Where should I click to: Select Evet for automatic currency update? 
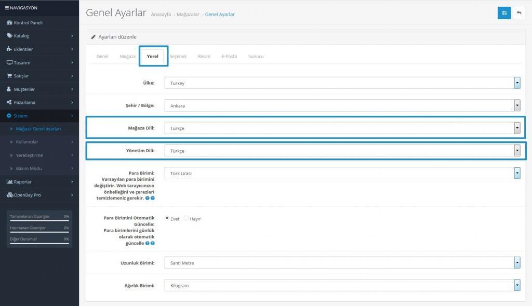coord(167,218)
